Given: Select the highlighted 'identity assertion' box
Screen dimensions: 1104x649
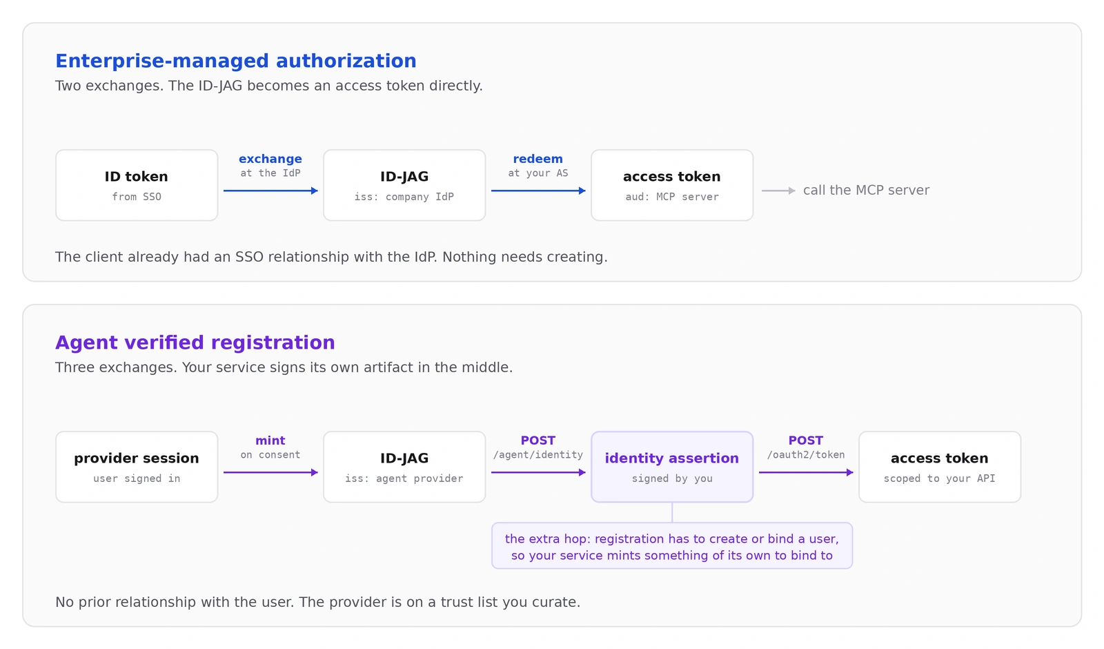Looking at the screenshot, I should click(672, 467).
